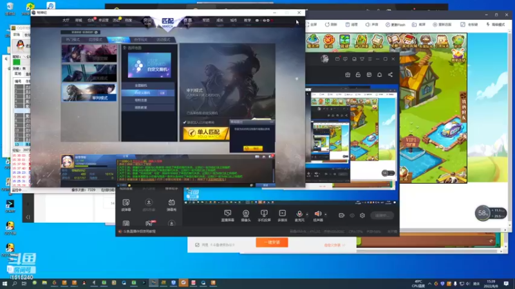The image size is (515, 289).
Task: Toggle the join-started-match checkbox above Solo Match
Action: [x=185, y=122]
